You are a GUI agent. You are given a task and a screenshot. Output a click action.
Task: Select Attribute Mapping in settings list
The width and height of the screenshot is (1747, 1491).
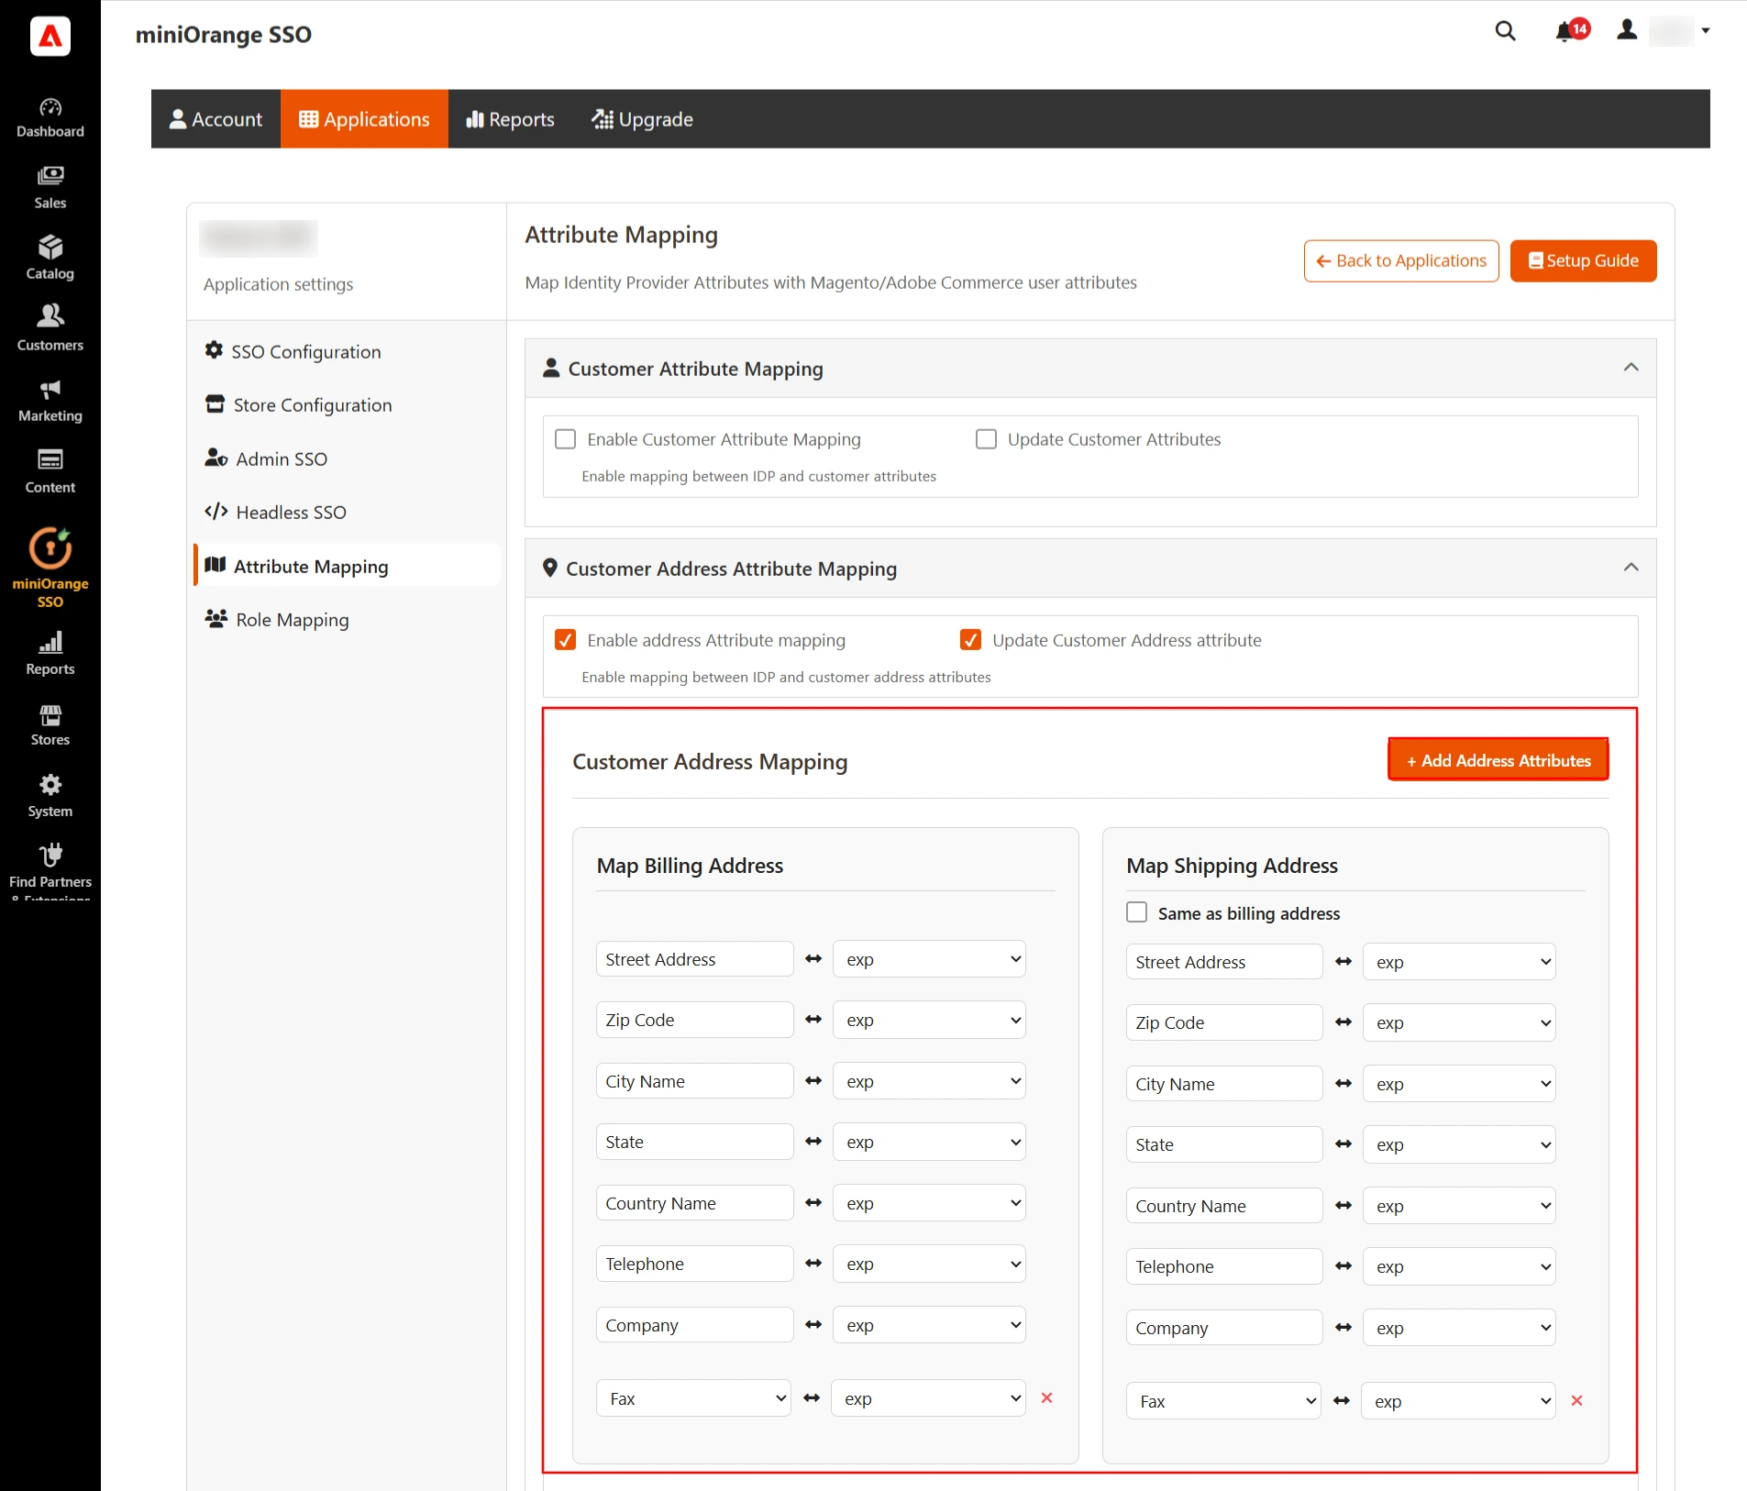click(x=348, y=566)
